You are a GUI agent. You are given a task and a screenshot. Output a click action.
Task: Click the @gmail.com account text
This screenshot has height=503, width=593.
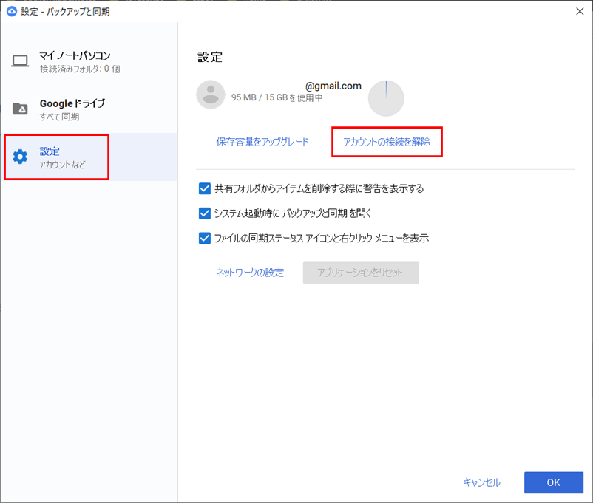(x=333, y=86)
